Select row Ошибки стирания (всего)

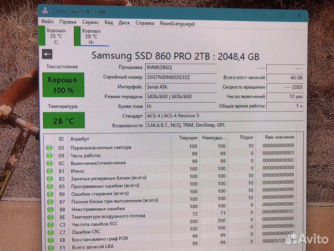coord(170,192)
